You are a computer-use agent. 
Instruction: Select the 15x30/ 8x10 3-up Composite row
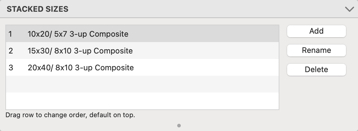coord(142,51)
